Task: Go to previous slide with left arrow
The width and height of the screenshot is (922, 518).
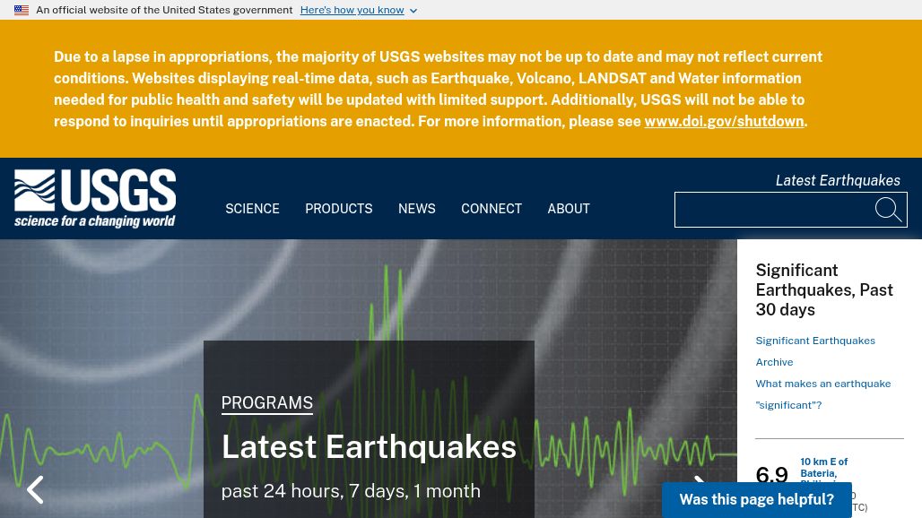Action: click(35, 489)
